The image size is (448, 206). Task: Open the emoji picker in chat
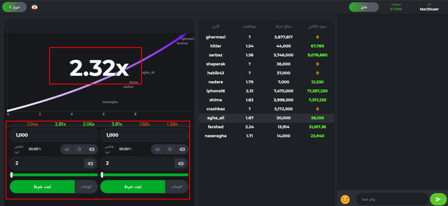pos(345,199)
